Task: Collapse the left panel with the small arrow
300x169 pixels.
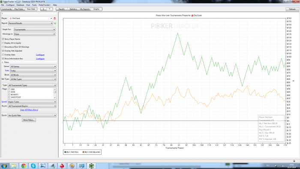Action: [x=2, y=13]
